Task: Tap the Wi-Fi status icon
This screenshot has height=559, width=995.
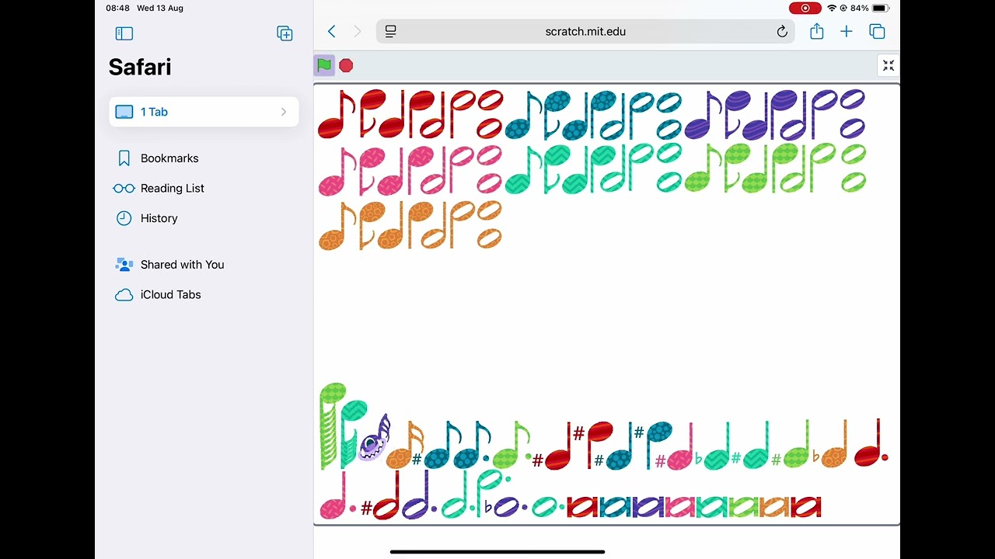Action: coord(832,8)
